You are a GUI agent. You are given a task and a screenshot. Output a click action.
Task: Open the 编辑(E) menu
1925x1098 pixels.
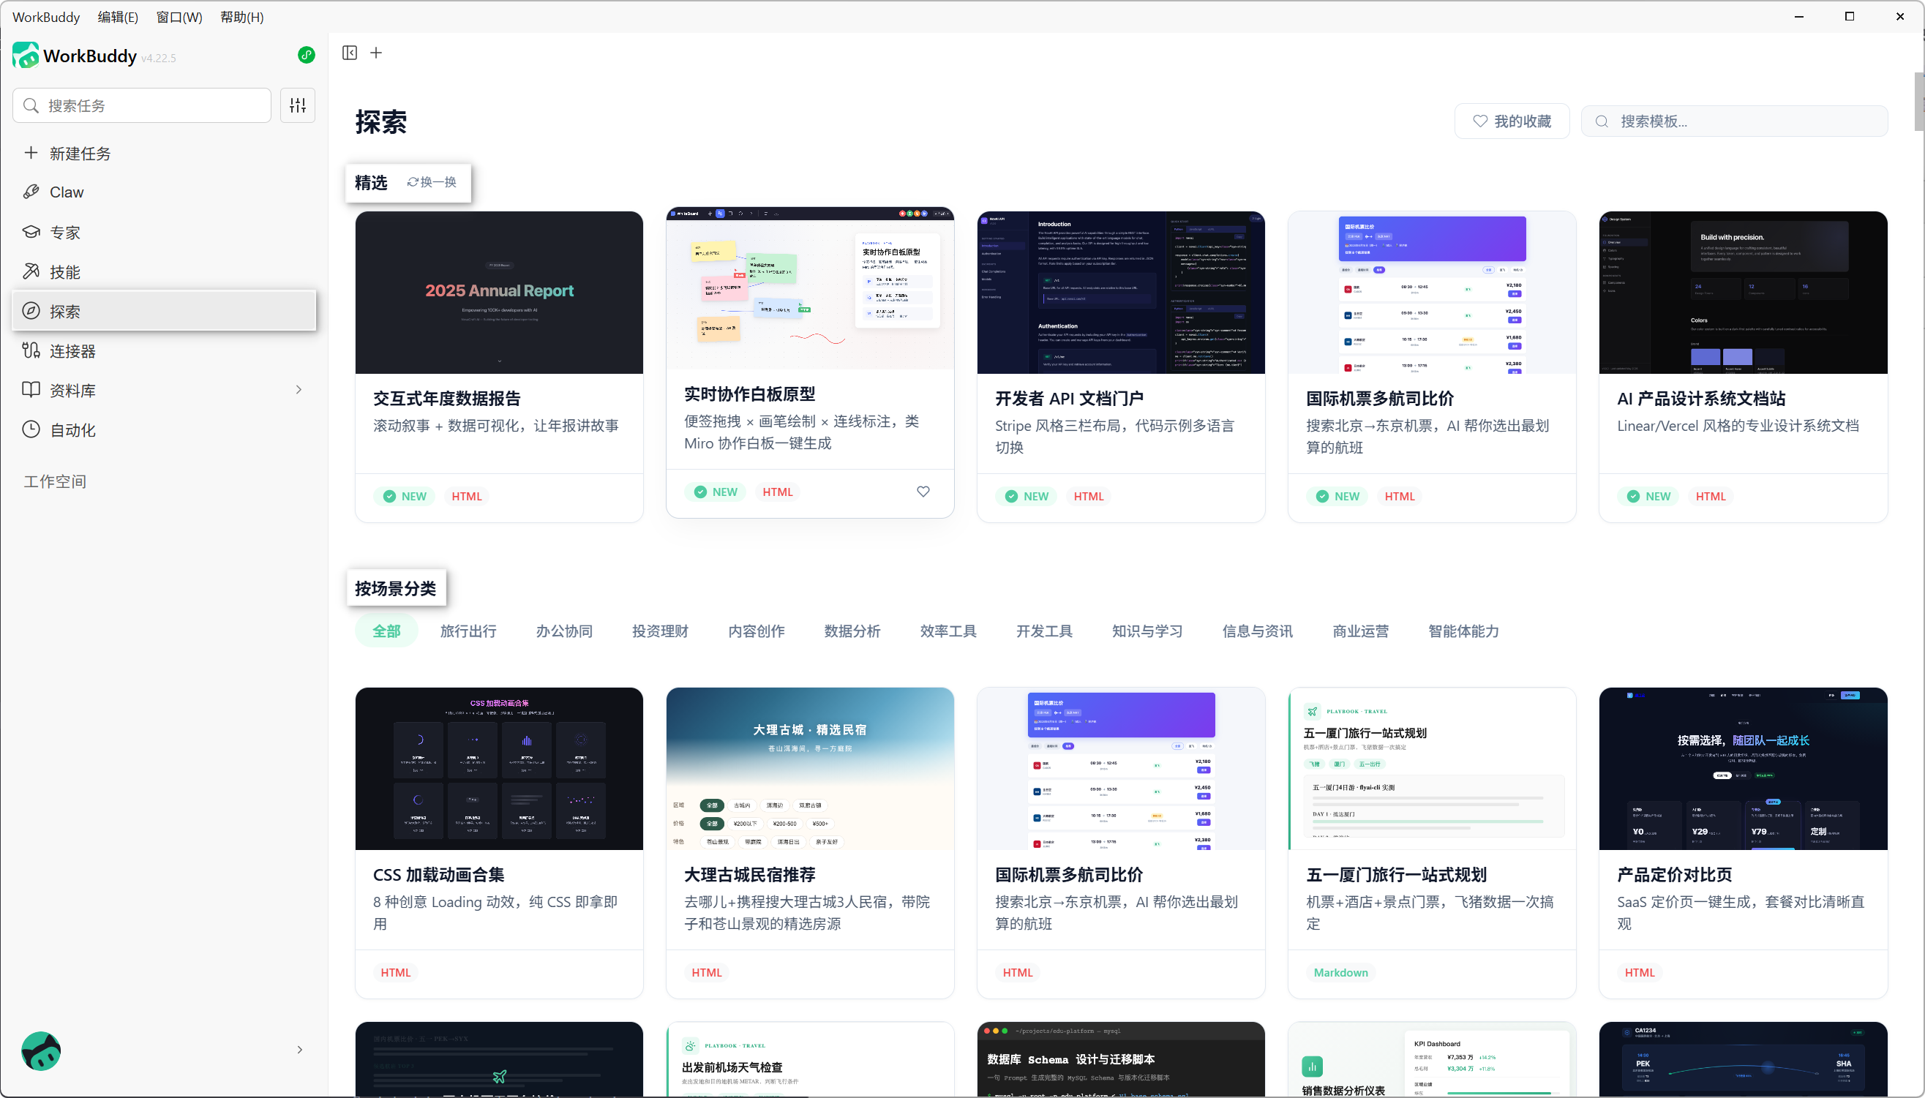tap(118, 17)
